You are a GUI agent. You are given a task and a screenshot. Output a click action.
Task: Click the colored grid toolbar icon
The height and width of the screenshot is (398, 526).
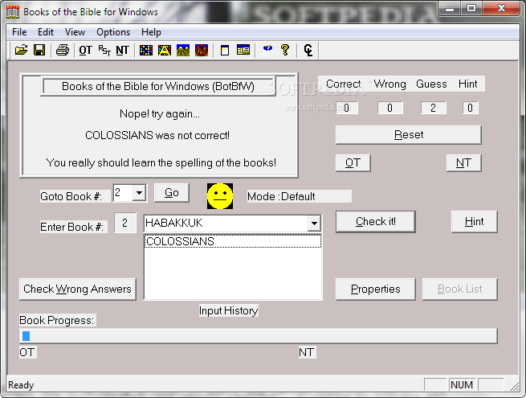[x=146, y=51]
